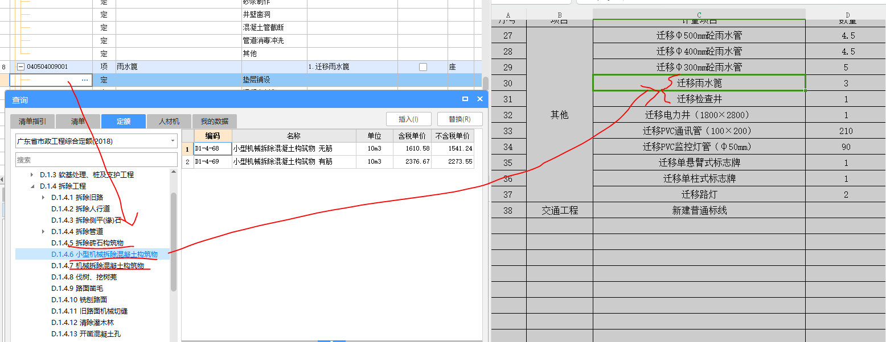Click spreadsheet cell 迁移PVC通讯管（100×200）
The height and width of the screenshot is (342, 886).
pyautogui.click(x=699, y=131)
